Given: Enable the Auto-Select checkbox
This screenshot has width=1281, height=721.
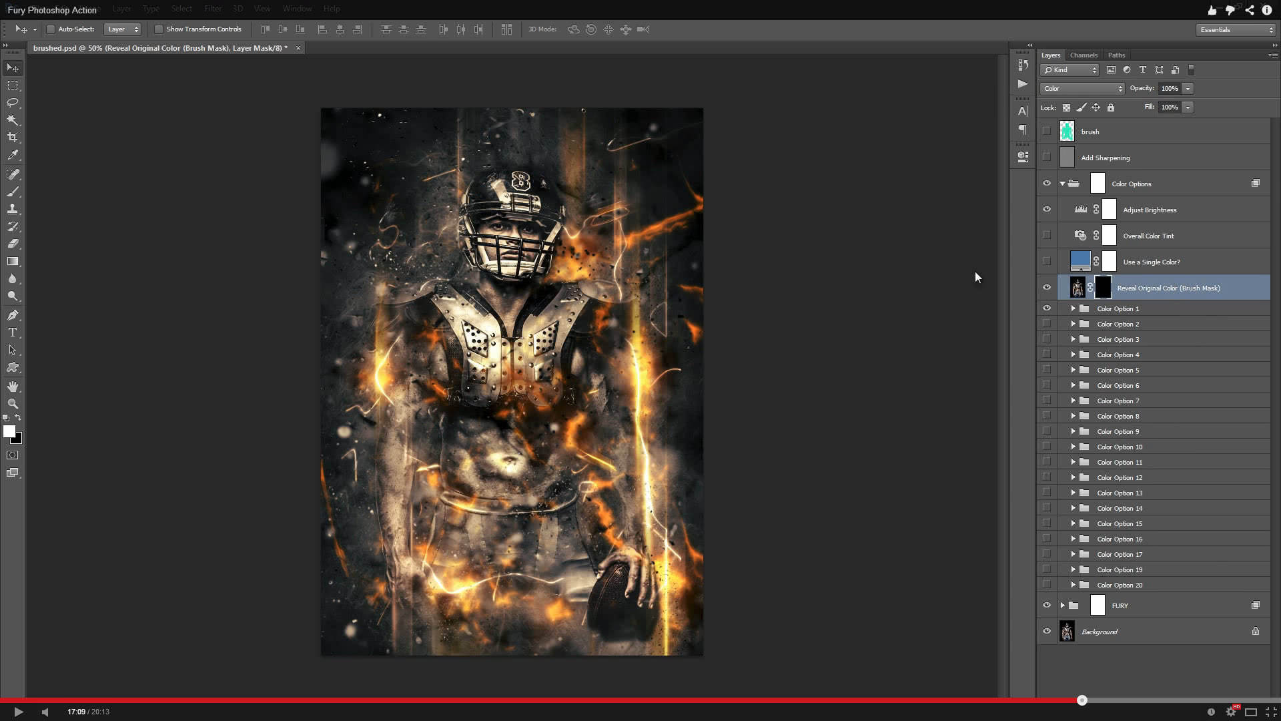Looking at the screenshot, I should 50,29.
